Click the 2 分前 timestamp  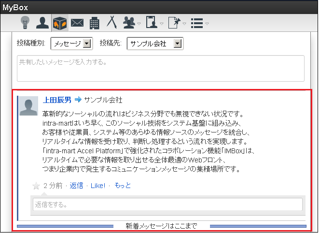(53, 185)
